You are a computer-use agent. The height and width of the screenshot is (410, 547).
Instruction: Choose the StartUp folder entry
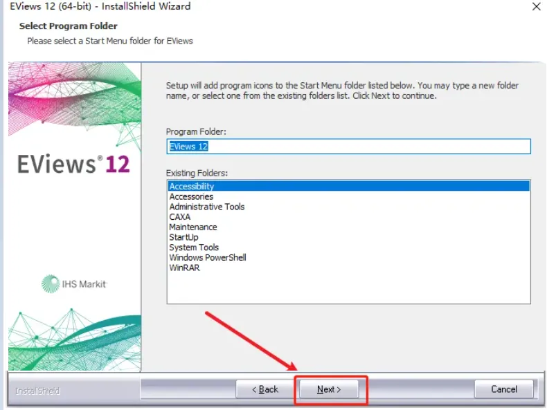click(348, 237)
